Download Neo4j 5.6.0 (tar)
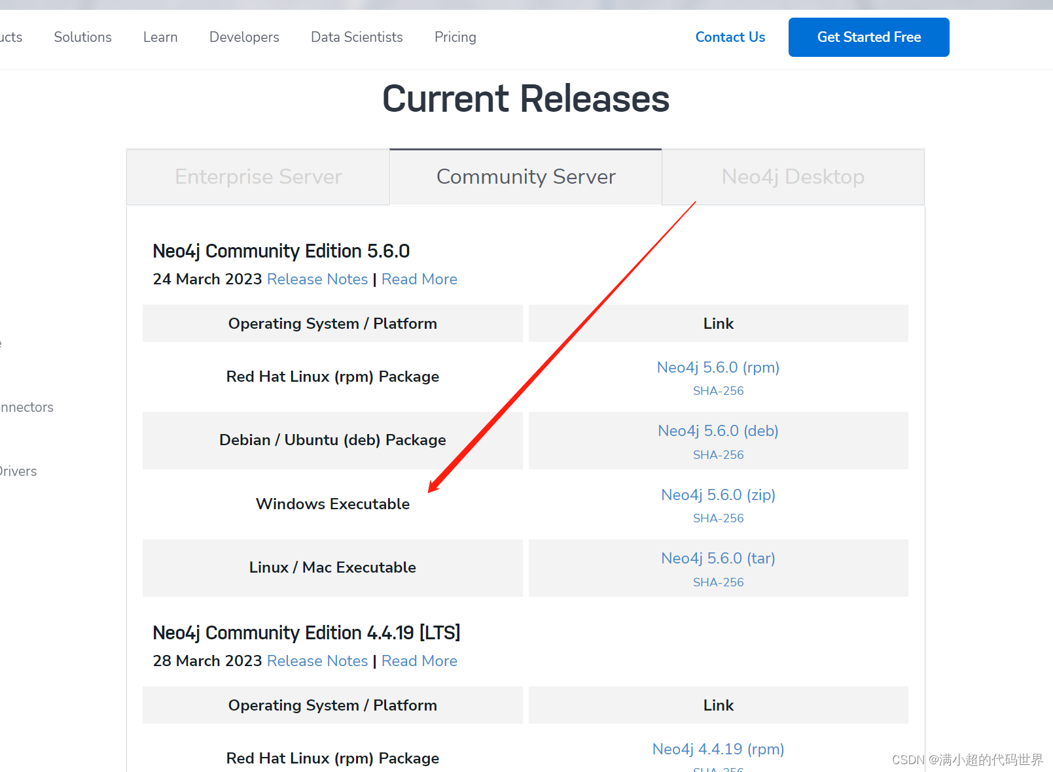 pos(718,558)
